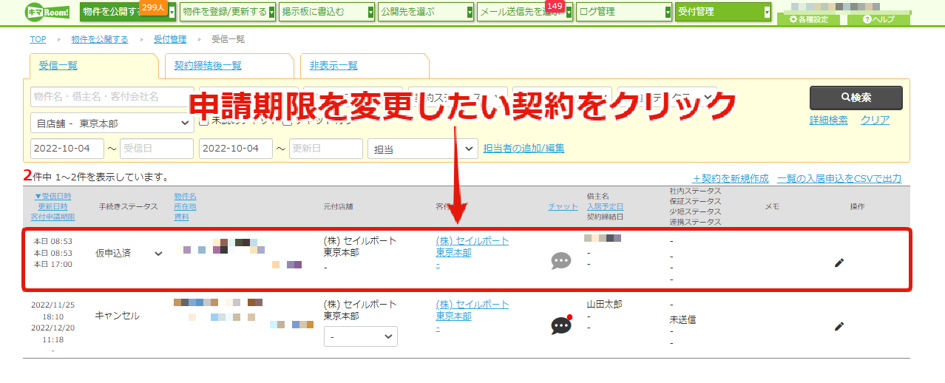Viewport: 945px width, 383px height.
Task: Sort by 入居予定日 column header
Action: pos(605,206)
